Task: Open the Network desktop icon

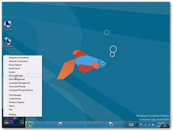Action: pos(7,42)
